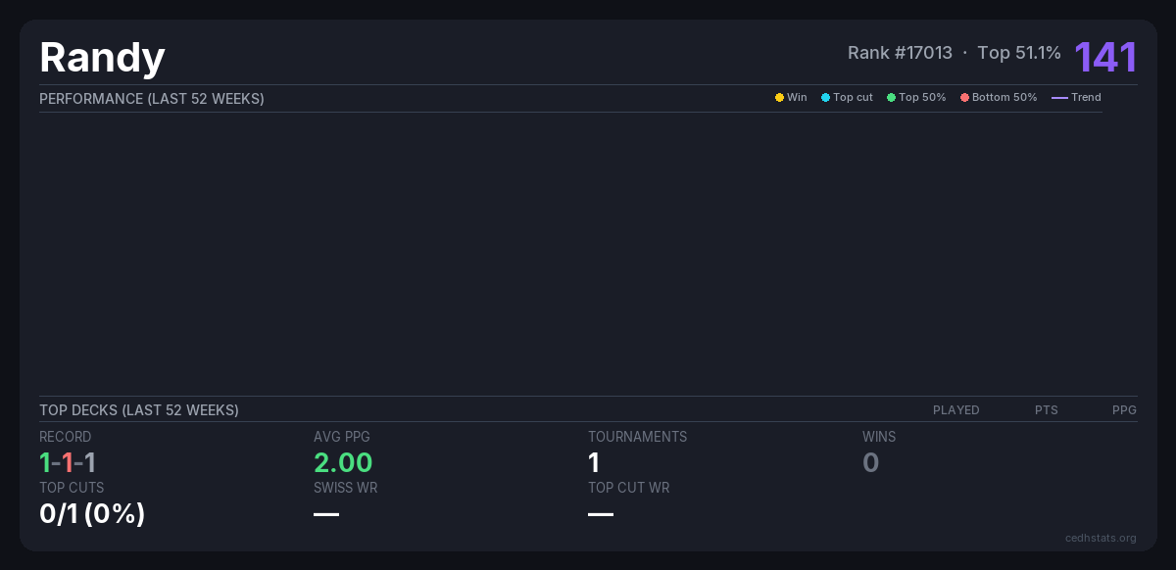
Task: Click the green Top 50% legend dot
Action: click(891, 98)
